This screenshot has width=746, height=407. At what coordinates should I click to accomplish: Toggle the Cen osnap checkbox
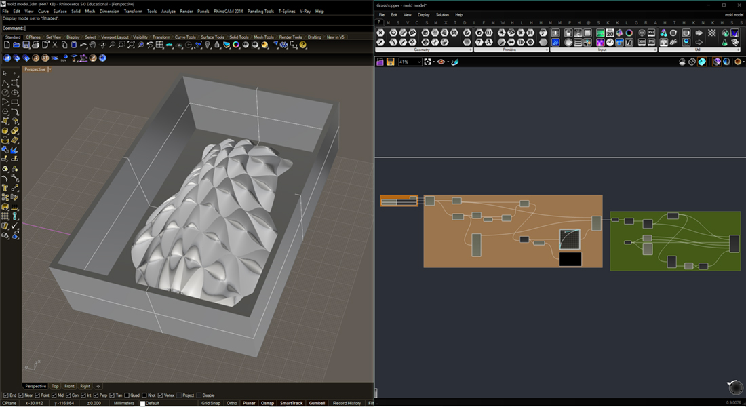tap(68, 395)
